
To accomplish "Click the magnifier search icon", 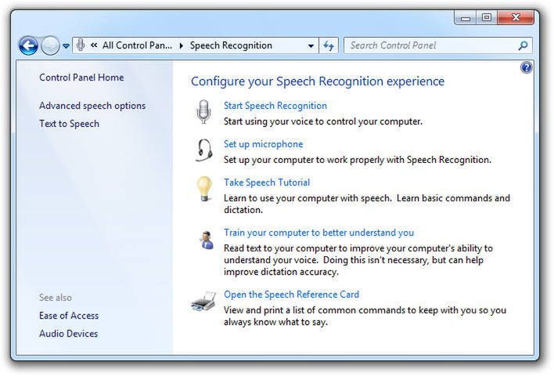I will (523, 45).
